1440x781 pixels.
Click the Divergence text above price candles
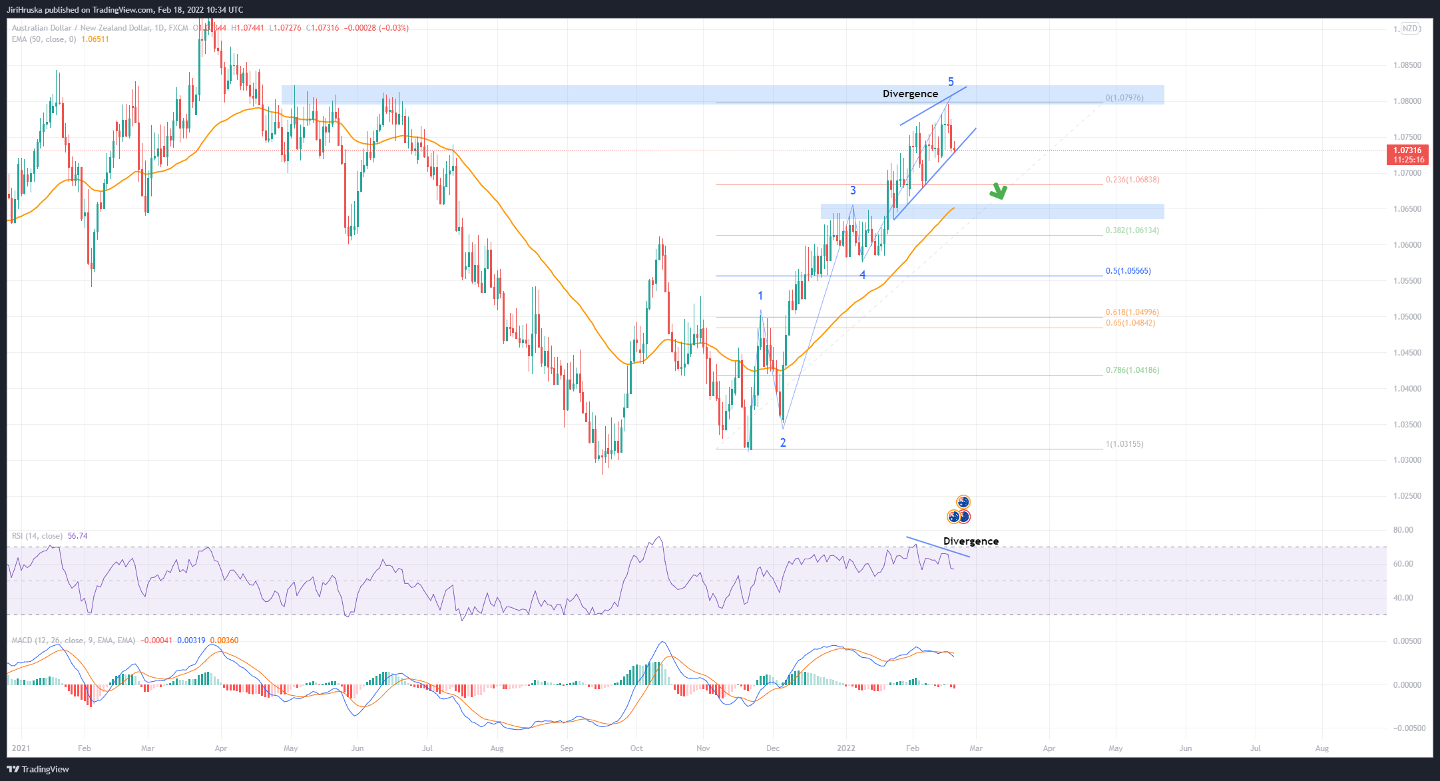tap(910, 94)
